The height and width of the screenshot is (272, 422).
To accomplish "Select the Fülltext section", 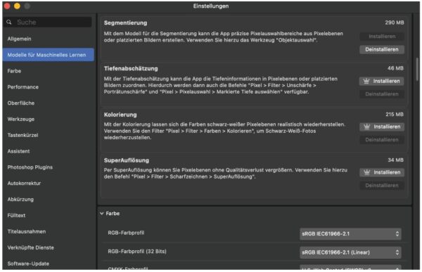I will click(x=16, y=216).
